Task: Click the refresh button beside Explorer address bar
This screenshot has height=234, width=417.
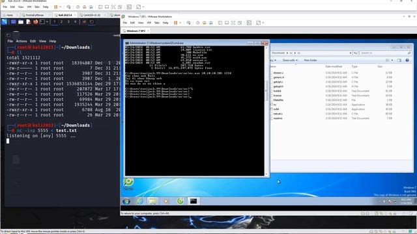Action: click(x=355, y=53)
